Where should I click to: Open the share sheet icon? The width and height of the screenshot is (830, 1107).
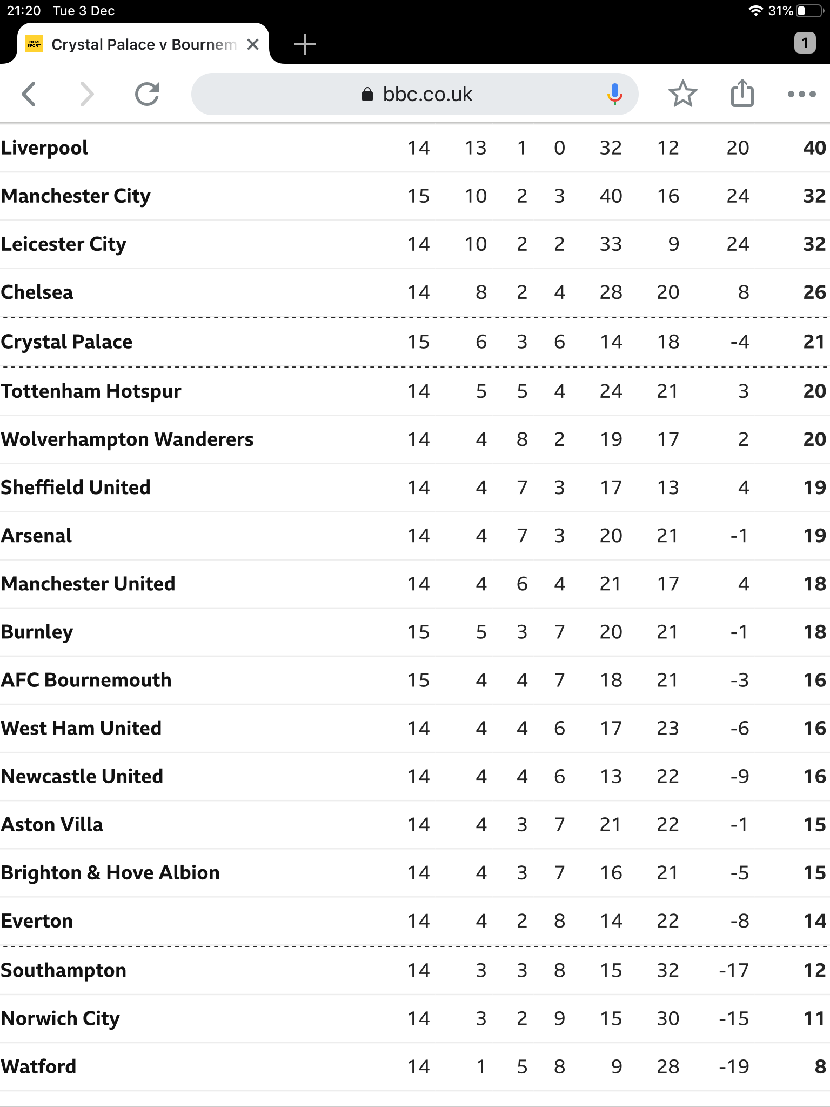742,93
